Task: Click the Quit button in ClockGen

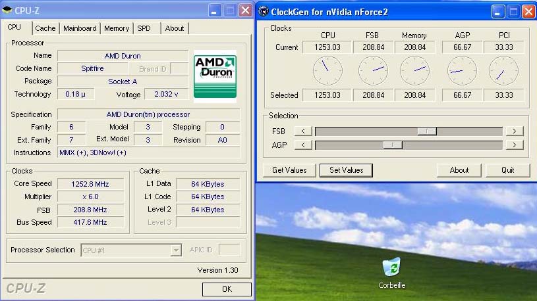Action: click(507, 170)
